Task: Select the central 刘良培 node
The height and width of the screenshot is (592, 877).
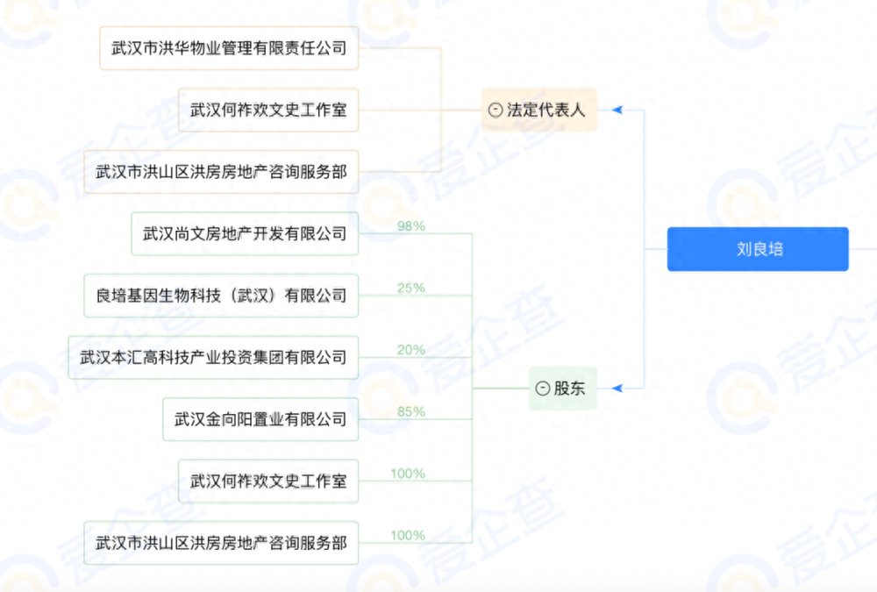Action: [758, 249]
